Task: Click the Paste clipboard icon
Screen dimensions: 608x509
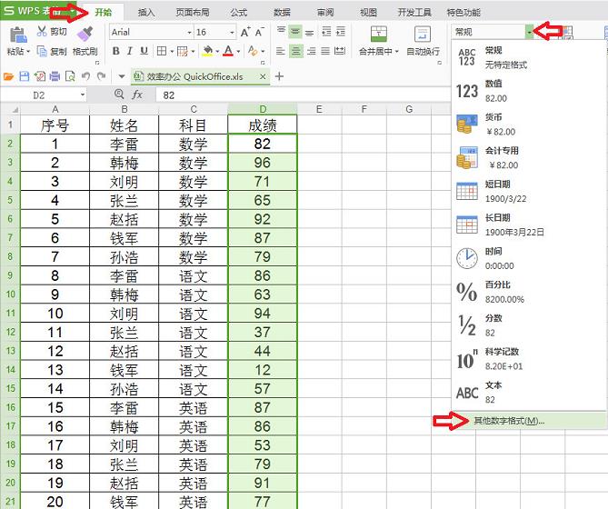Action: coord(18,35)
